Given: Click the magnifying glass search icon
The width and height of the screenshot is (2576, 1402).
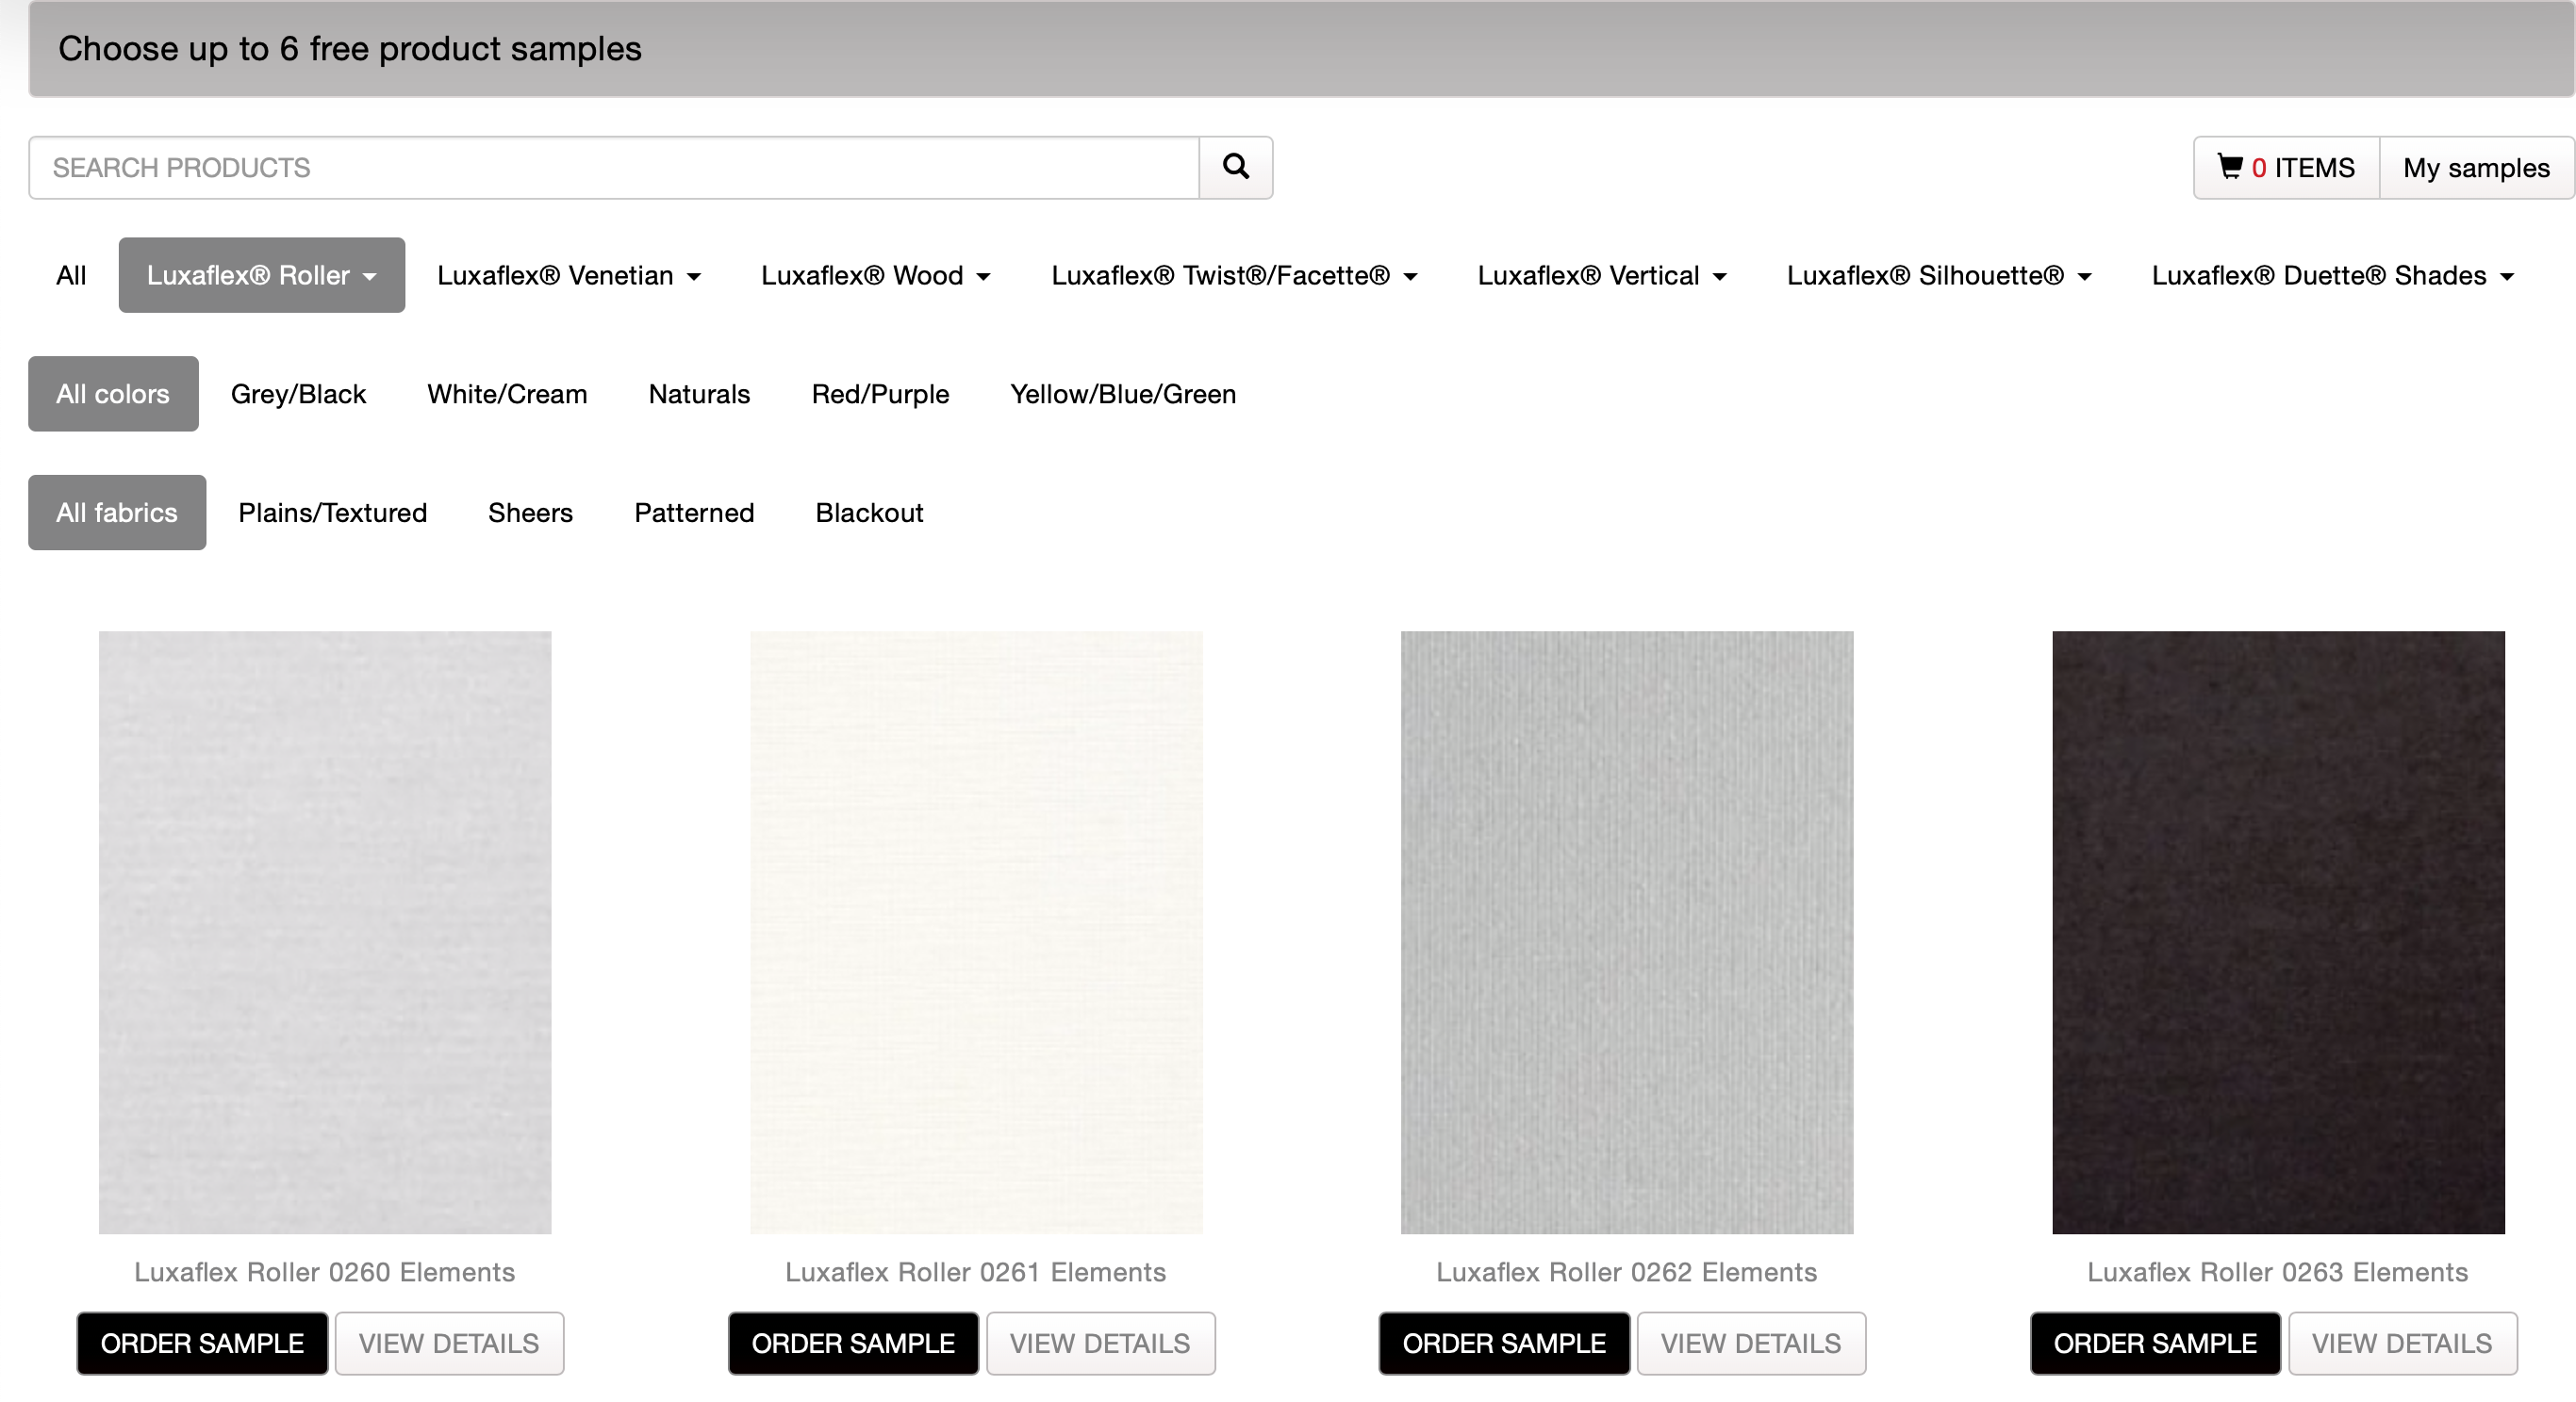Looking at the screenshot, I should (x=1235, y=167).
